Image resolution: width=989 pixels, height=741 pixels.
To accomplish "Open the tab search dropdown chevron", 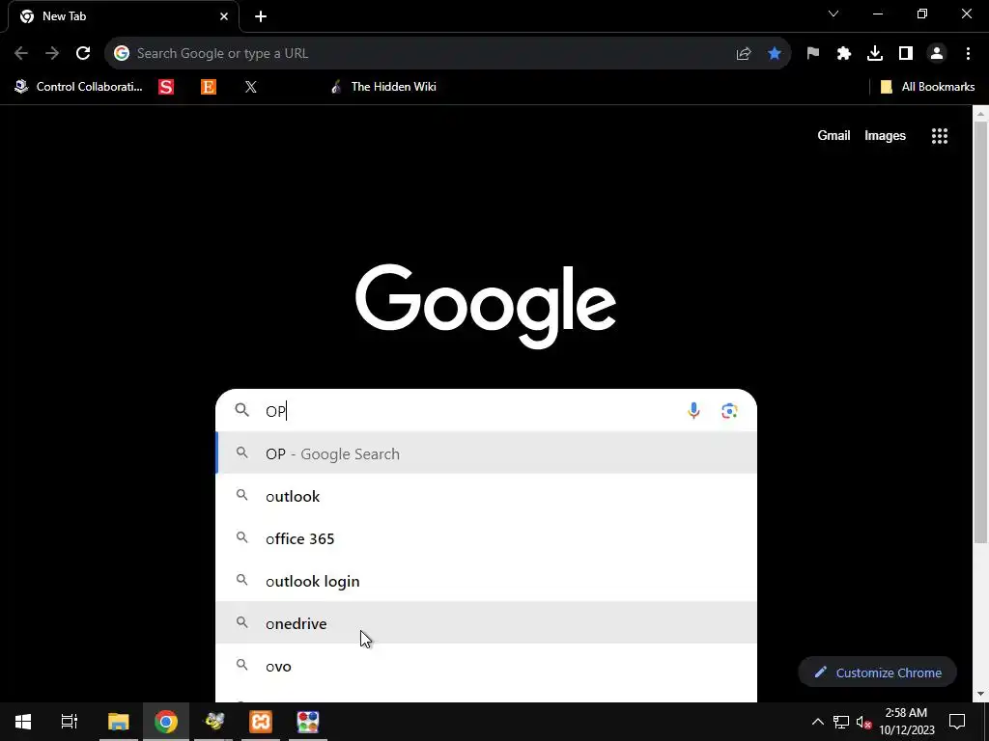I will coord(834,14).
